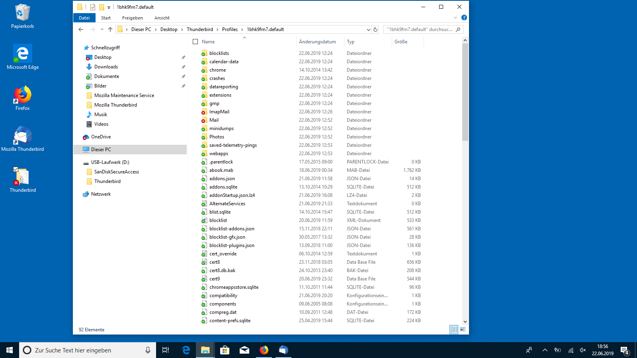Click Profiles in the breadcrumb path
637x358 pixels.
(230, 29)
